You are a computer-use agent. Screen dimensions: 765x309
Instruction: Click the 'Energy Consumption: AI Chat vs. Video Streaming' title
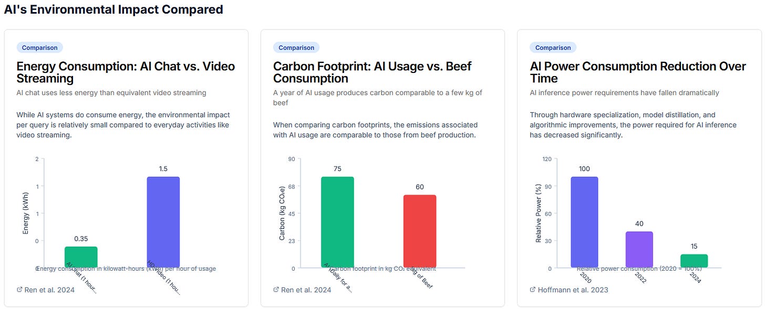point(126,72)
